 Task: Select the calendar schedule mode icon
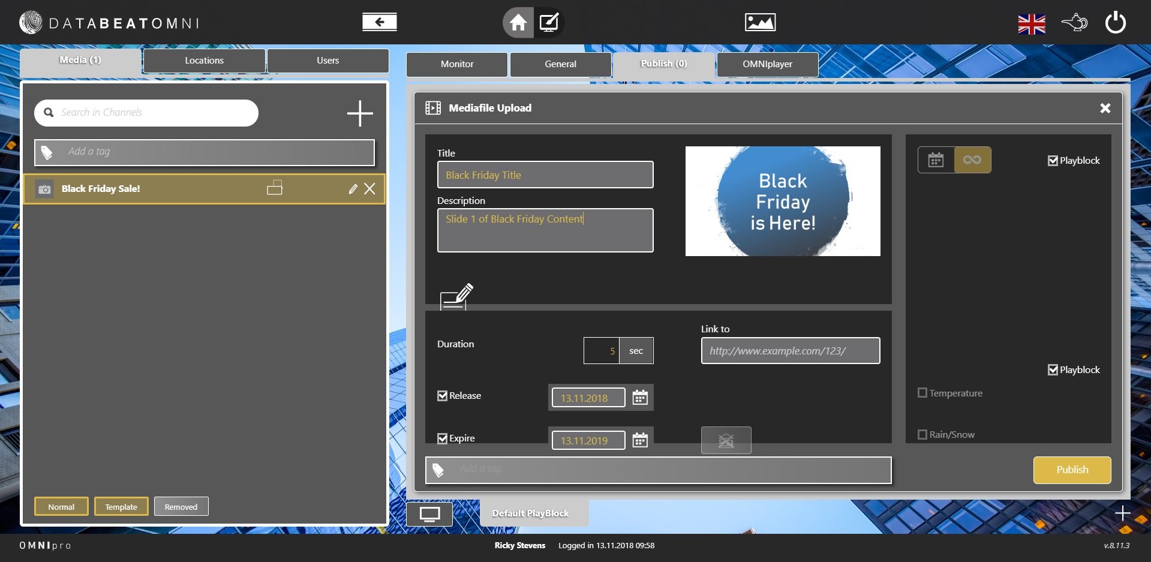[x=936, y=160]
